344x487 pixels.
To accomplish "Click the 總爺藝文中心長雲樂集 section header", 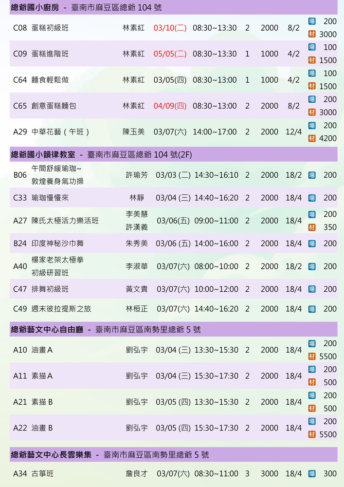I will pos(51,455).
